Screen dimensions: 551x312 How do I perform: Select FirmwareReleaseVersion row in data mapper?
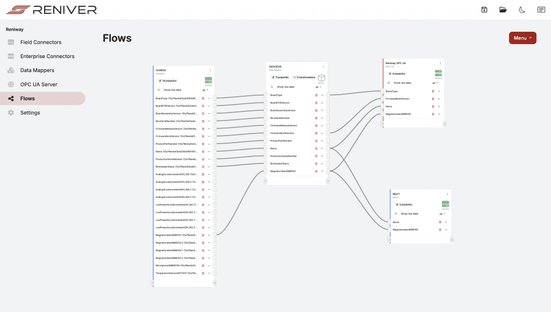click(296, 125)
